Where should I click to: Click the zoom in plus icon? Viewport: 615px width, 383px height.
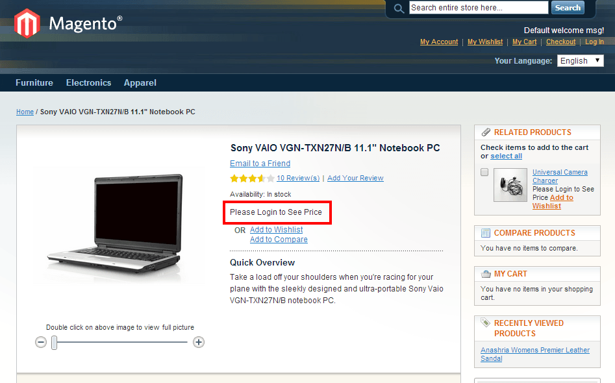[x=199, y=342]
